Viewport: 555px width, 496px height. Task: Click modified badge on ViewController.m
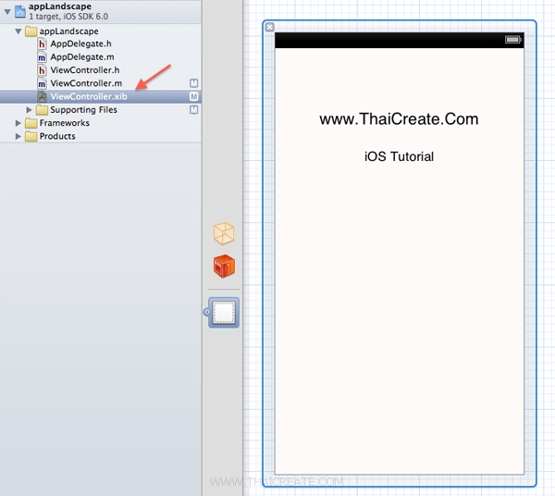point(193,83)
